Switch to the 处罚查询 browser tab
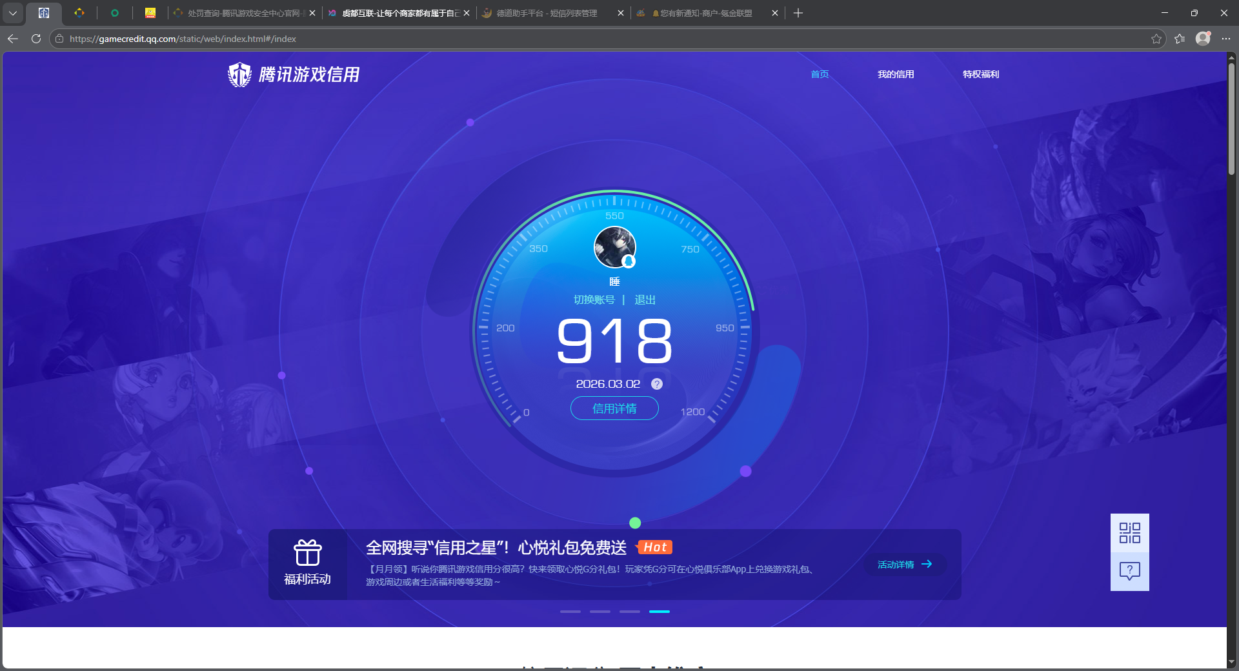The image size is (1239, 671). 244,13
